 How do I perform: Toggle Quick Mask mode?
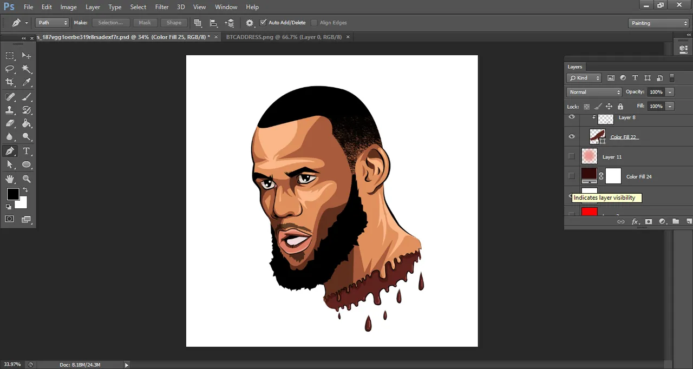(x=10, y=219)
